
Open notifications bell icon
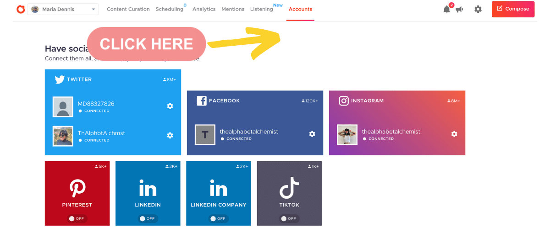pos(447,9)
